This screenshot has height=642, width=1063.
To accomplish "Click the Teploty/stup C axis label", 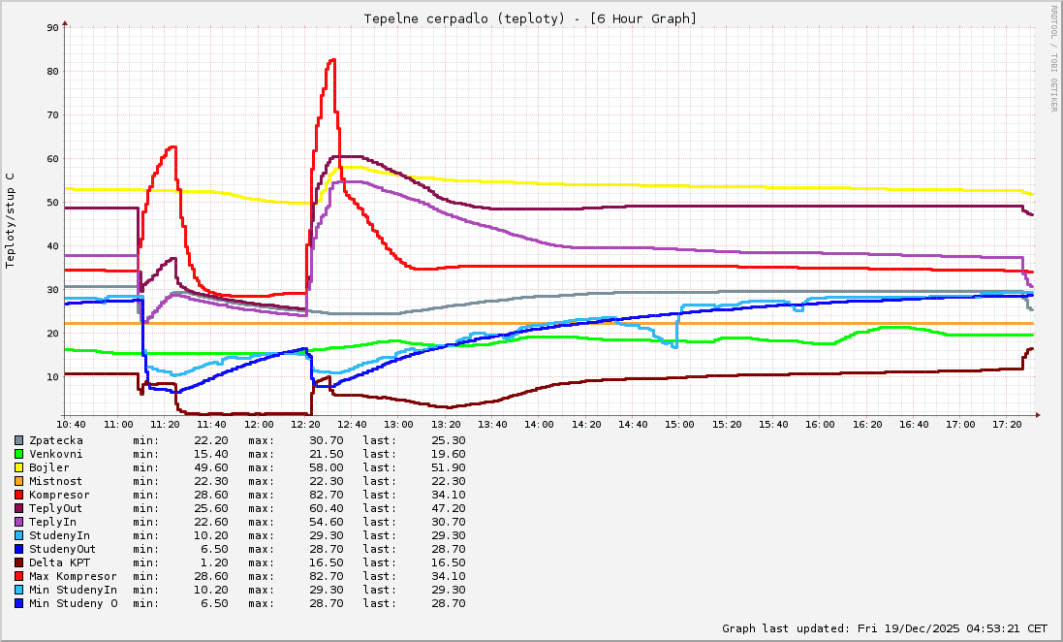I will 11,220.
